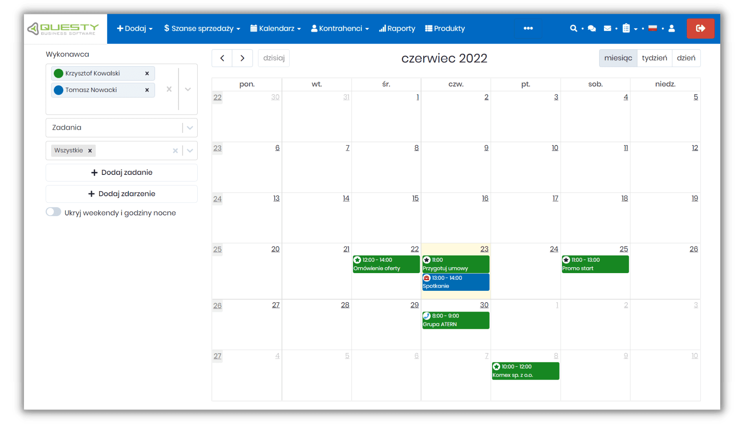Open day 13 in the calendar
745x424 pixels.
276,198
